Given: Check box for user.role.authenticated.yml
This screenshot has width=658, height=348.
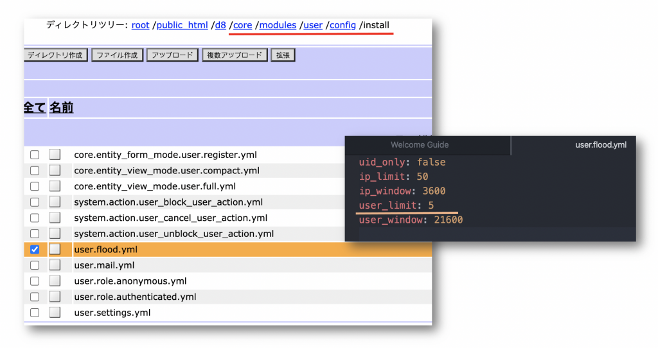Looking at the screenshot, I should (35, 297).
